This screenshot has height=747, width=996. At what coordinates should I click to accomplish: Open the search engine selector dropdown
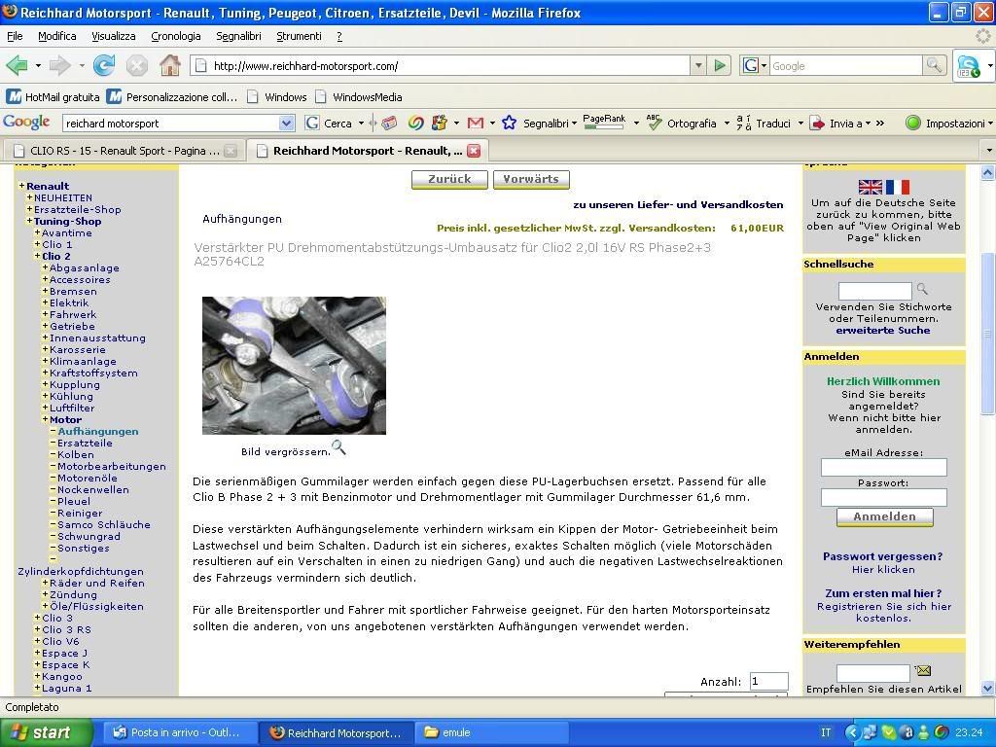[754, 65]
